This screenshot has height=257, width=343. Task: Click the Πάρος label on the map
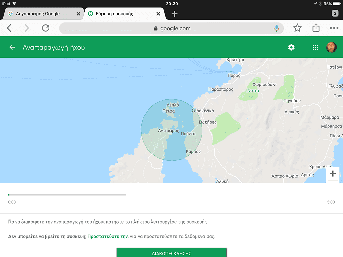click(x=234, y=75)
